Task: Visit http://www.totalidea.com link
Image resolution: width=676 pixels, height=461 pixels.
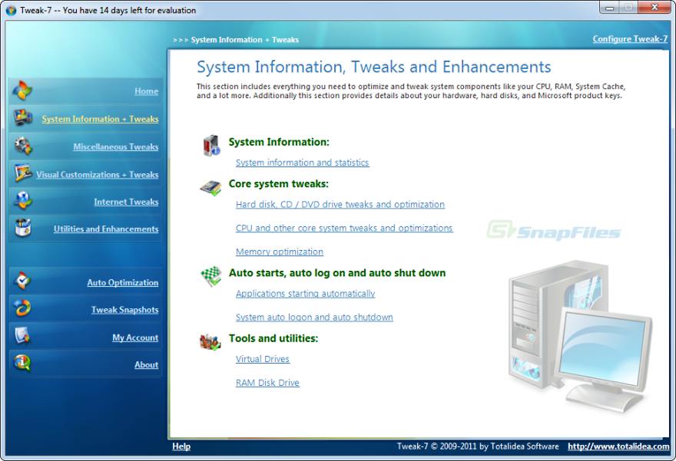Action: 618,446
